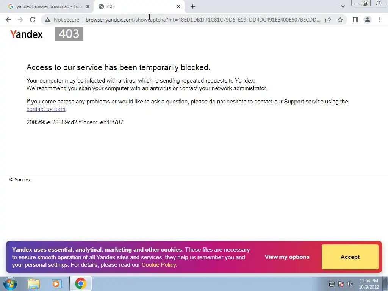Click View my options for cookies

[x=287, y=257]
